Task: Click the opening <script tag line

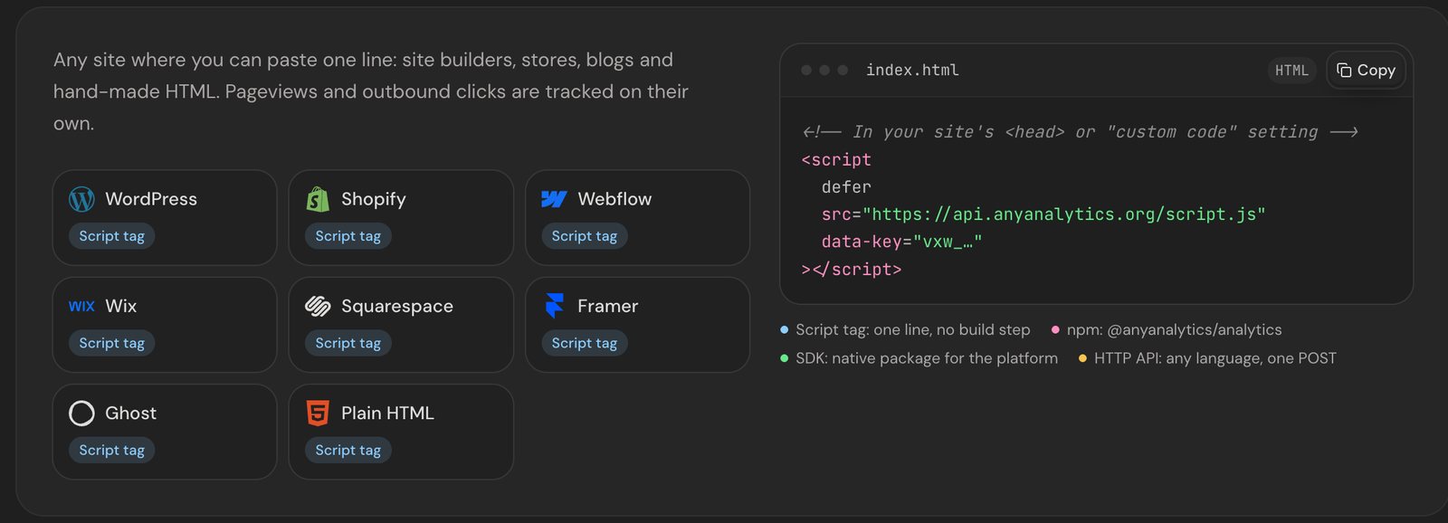Action: click(836, 160)
